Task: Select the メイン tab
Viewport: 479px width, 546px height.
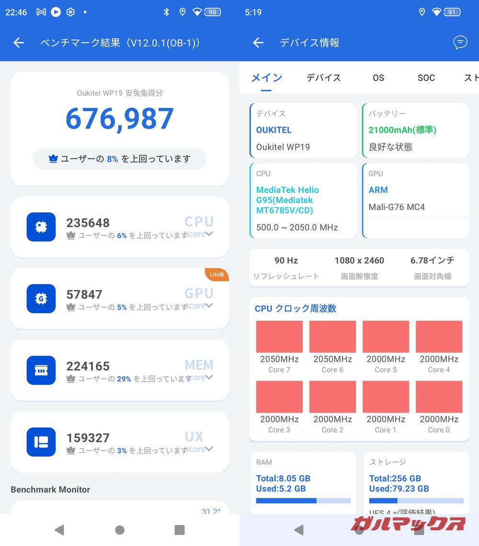Action: pos(266,78)
